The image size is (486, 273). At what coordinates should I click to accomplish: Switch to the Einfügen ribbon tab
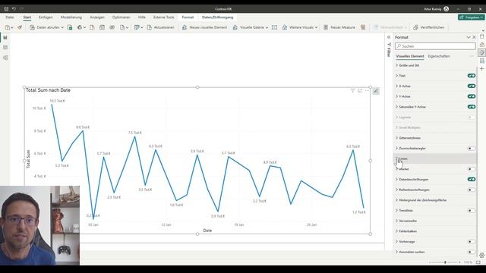pyautogui.click(x=46, y=17)
